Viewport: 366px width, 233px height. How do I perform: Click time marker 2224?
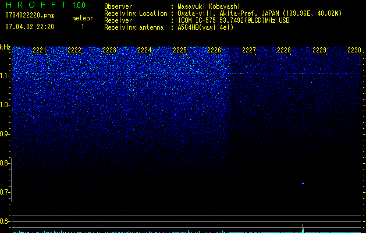144,50
